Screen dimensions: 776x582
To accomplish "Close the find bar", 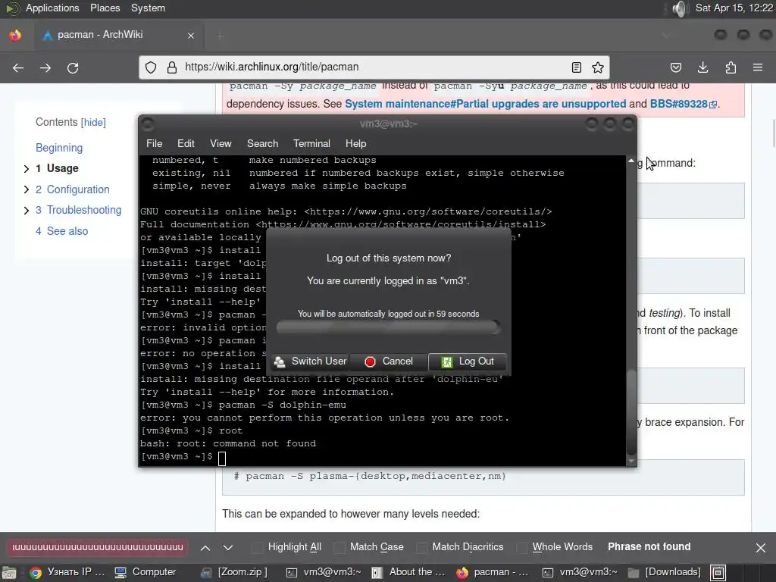I will coord(761,548).
